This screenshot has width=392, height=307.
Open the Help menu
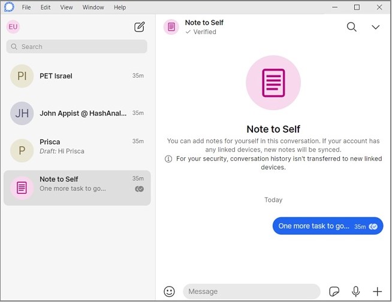120,7
